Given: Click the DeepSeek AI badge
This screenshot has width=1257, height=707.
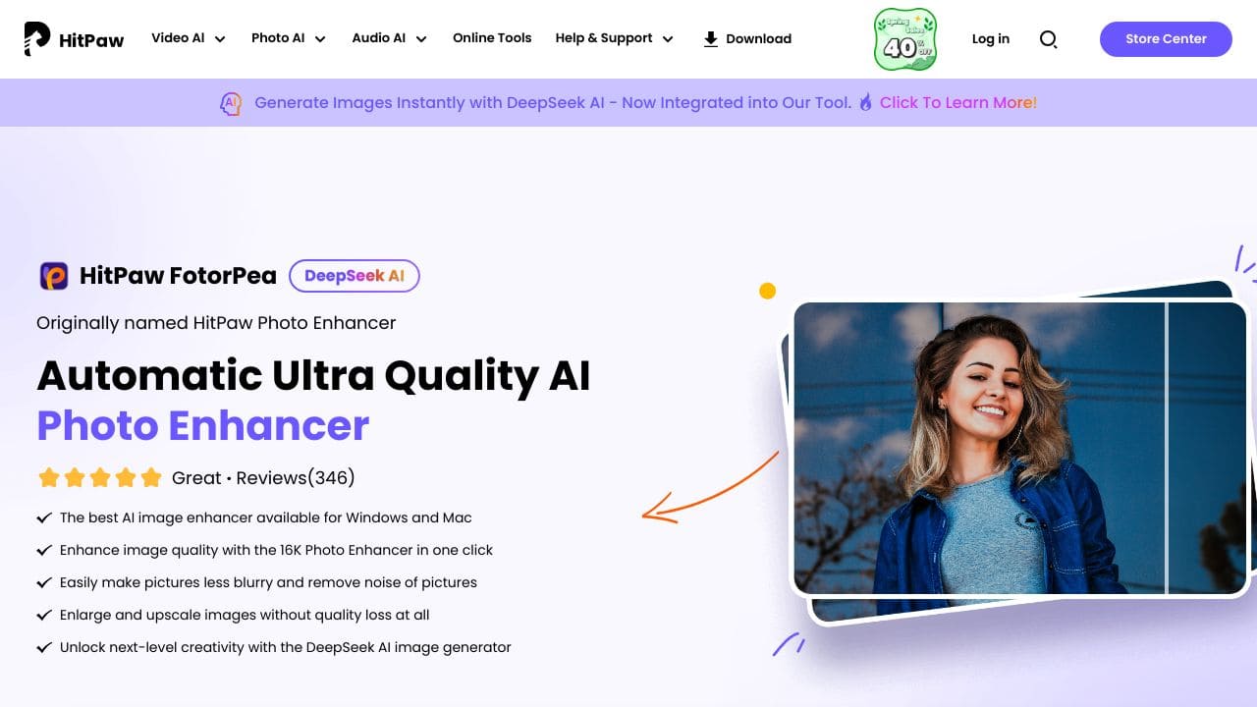Looking at the screenshot, I should point(355,276).
